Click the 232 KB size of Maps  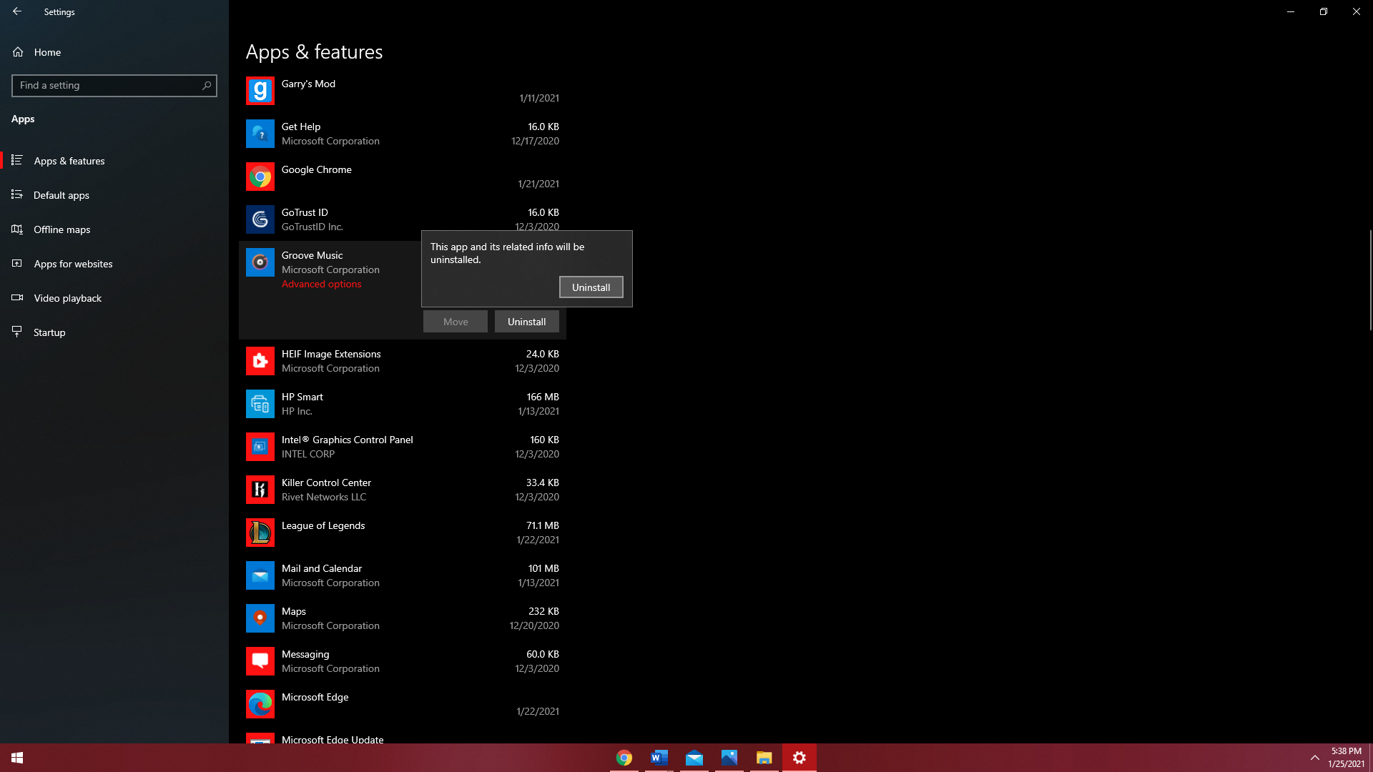click(543, 611)
